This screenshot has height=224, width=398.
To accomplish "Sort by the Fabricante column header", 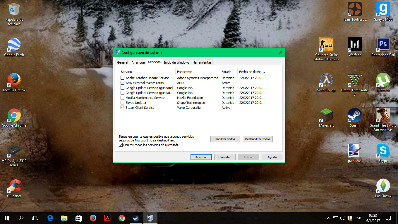I will [x=198, y=72].
